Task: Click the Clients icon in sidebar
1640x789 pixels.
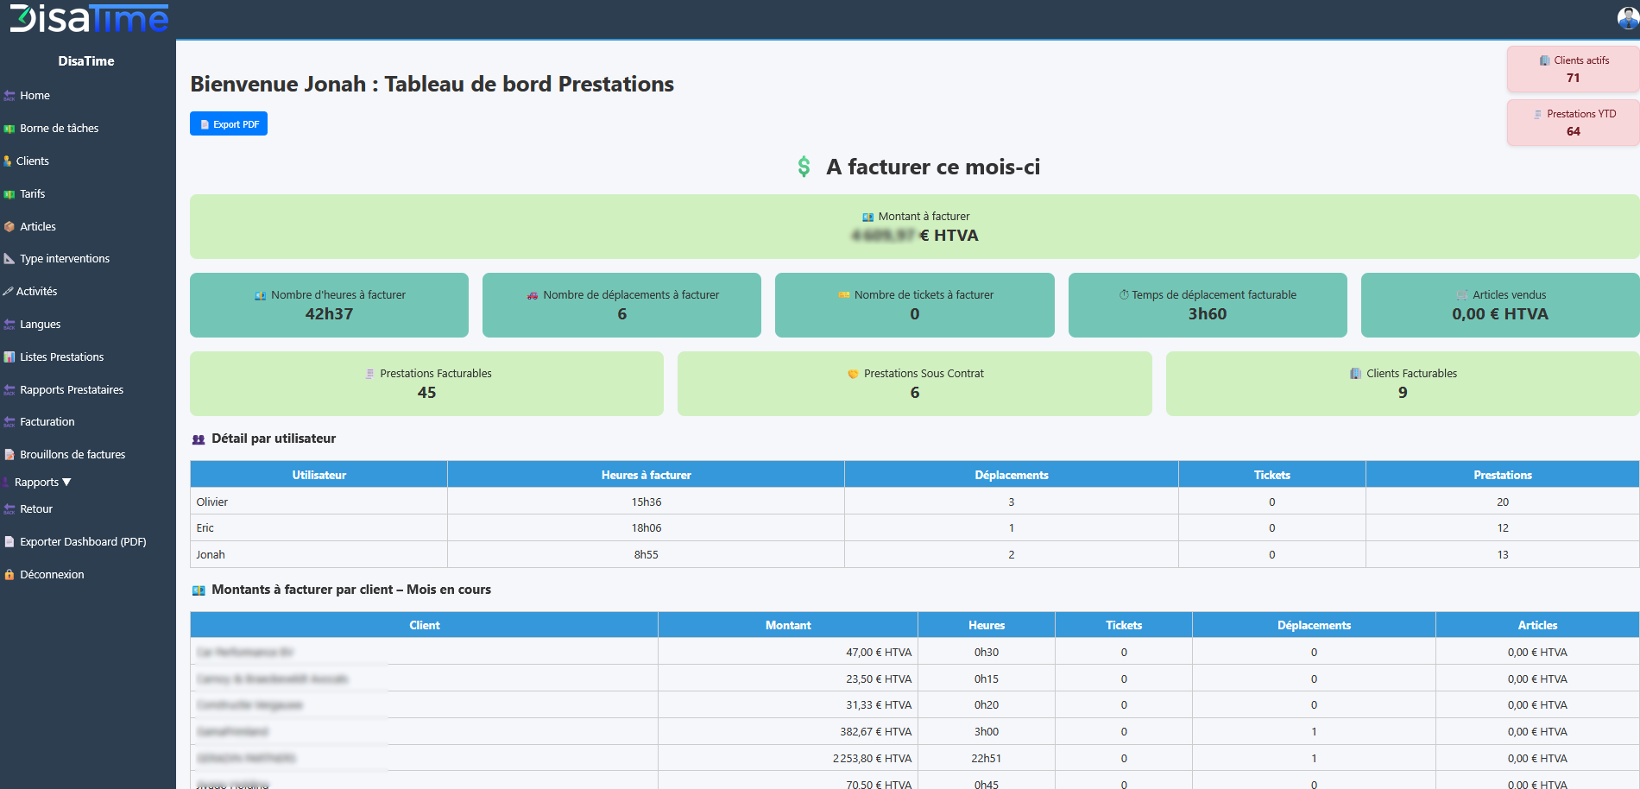Action: (x=8, y=161)
